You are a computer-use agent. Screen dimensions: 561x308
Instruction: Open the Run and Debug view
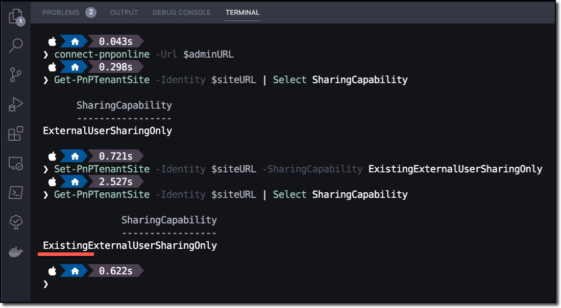[x=15, y=104]
